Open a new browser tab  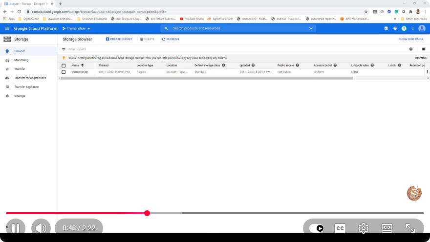[60, 4]
